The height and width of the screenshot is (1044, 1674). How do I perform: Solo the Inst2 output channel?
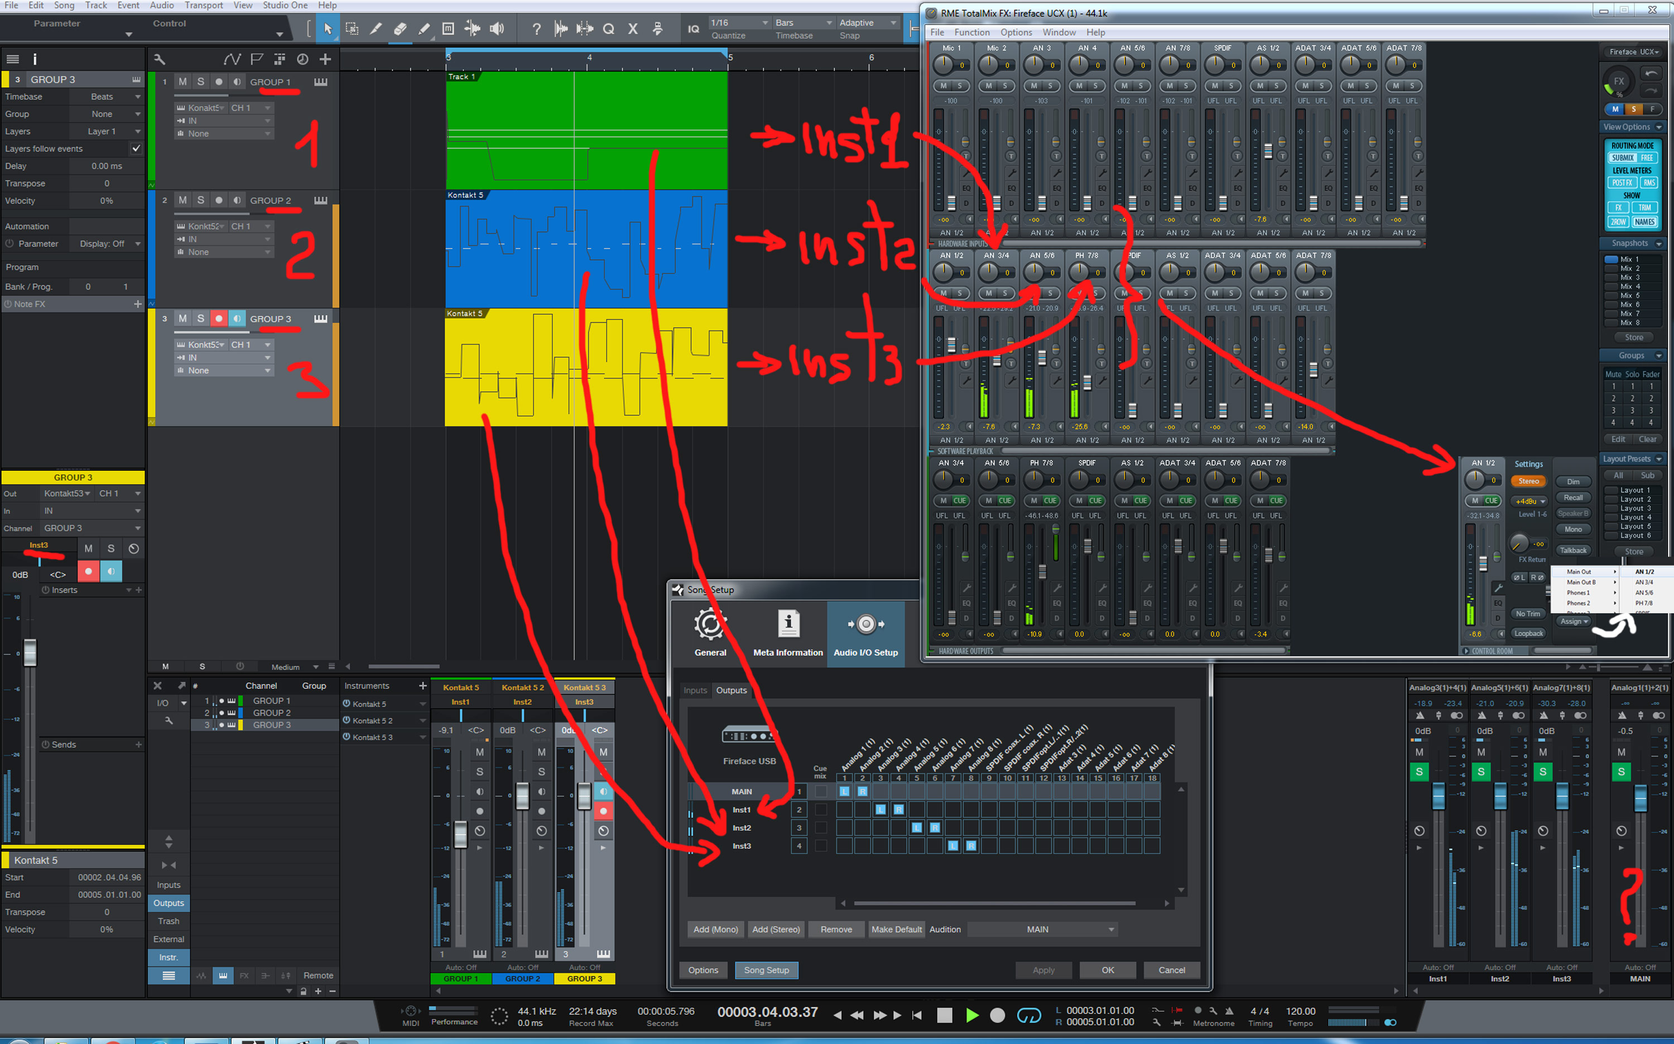(x=1481, y=771)
